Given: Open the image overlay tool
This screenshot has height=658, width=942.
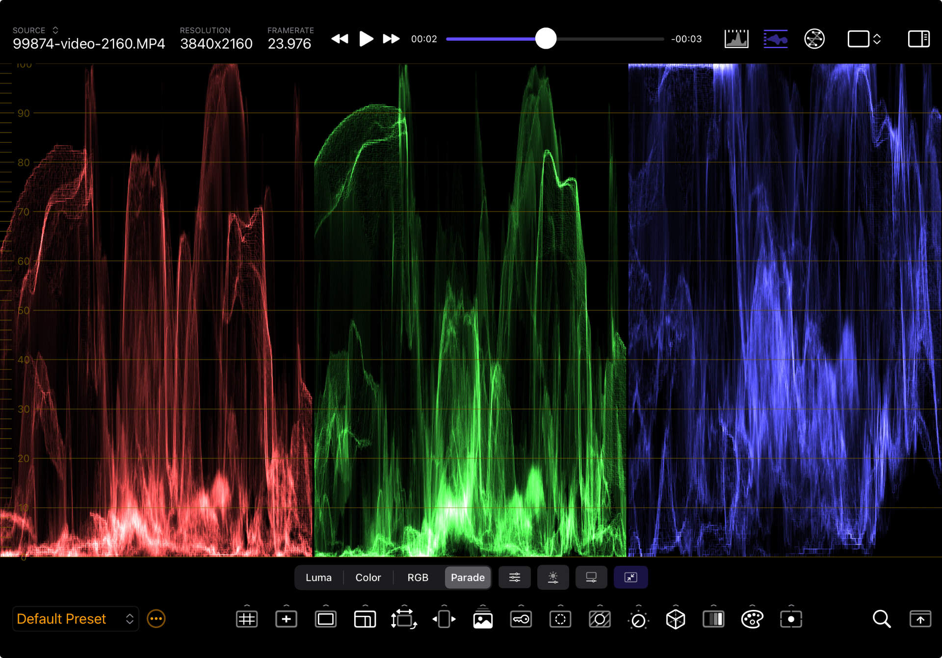Looking at the screenshot, I should click(482, 619).
